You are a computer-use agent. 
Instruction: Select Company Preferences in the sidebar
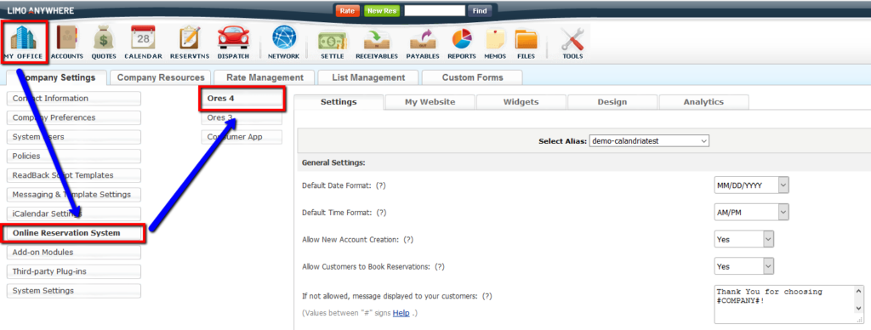pos(74,117)
